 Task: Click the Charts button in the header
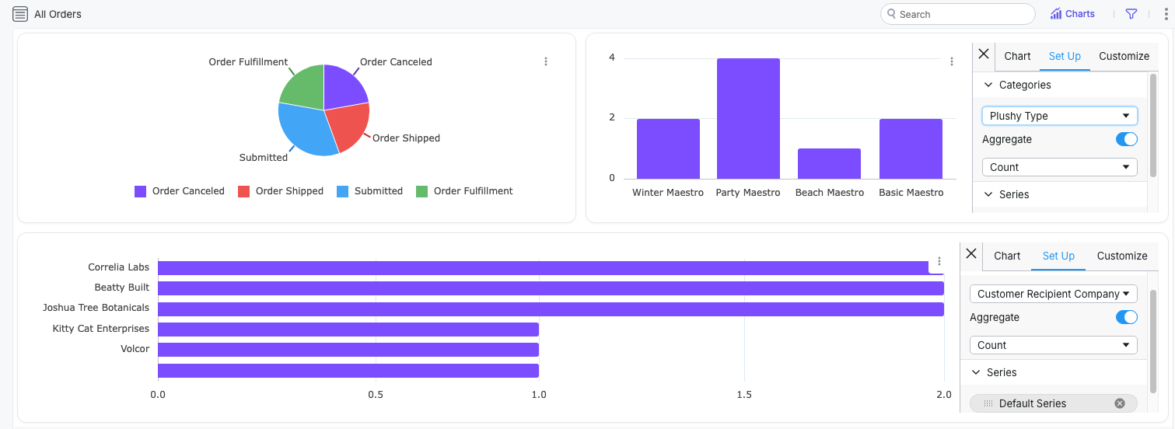[1072, 14]
